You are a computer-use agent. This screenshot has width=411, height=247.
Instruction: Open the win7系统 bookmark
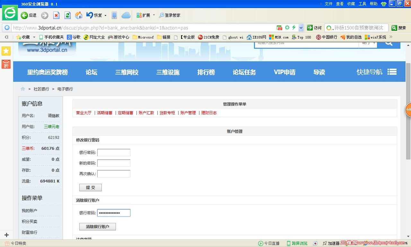pos(375,37)
